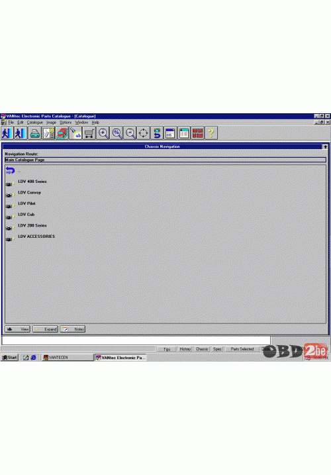
Task: Select the LDV Cub entry
Action: (26, 215)
